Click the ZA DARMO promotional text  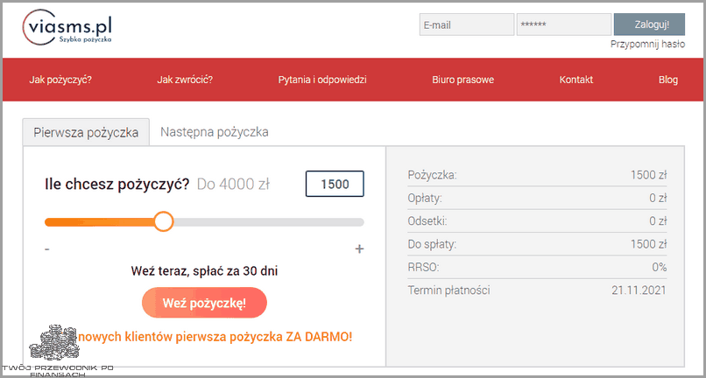click(215, 337)
